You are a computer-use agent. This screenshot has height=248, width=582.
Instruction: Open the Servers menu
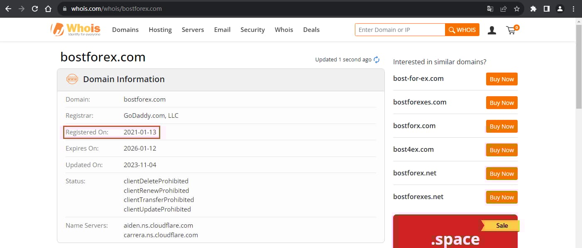coord(193,30)
